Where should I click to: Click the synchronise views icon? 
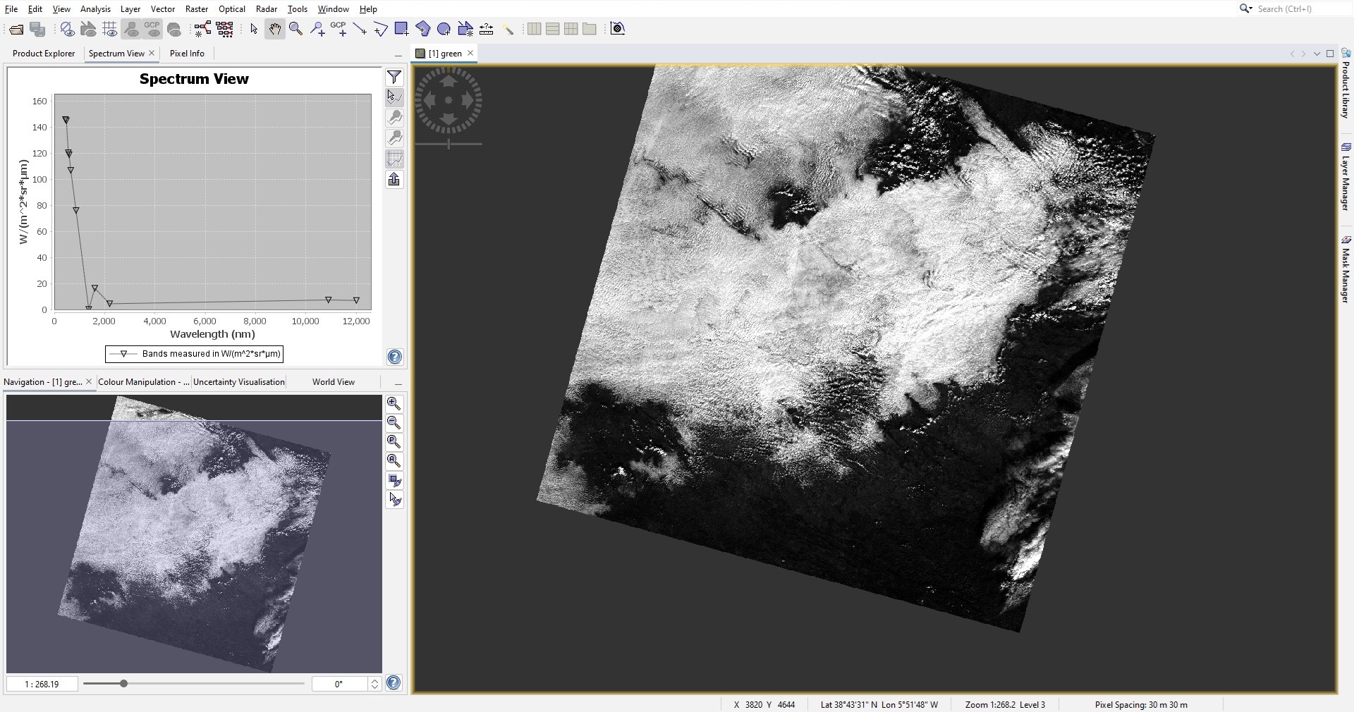[394, 481]
